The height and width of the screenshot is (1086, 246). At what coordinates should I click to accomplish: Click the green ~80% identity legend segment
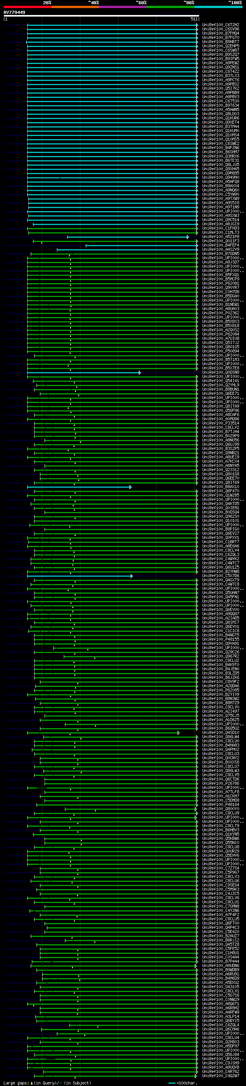pyautogui.click(x=171, y=7)
